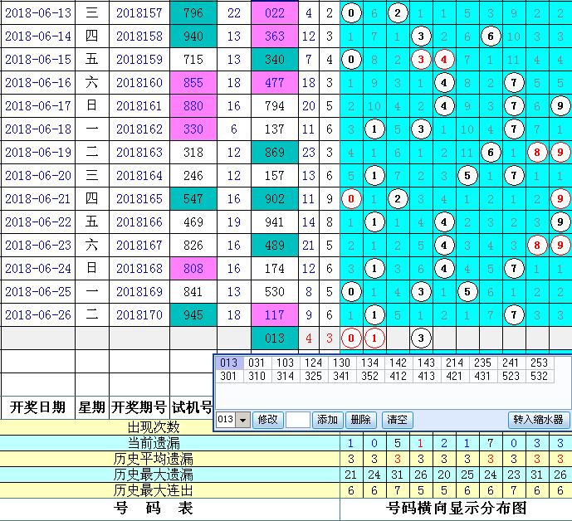Select number 103 in the number list
This screenshot has height=521, width=572.
point(285,363)
